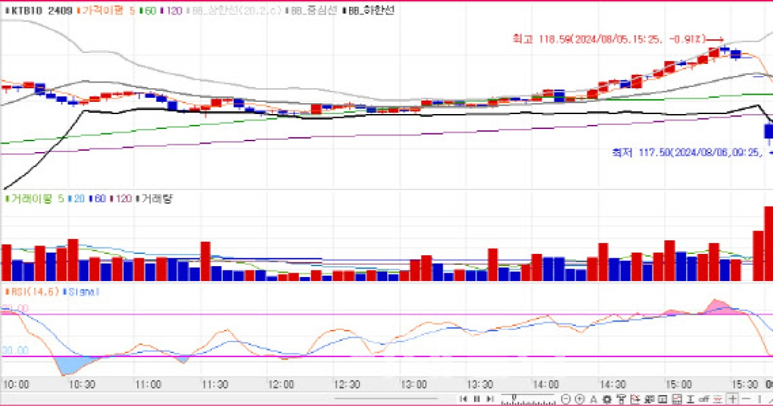The width and height of the screenshot is (773, 406).
Task: Zoom out chart with circled minus icon
Action: click(566, 399)
